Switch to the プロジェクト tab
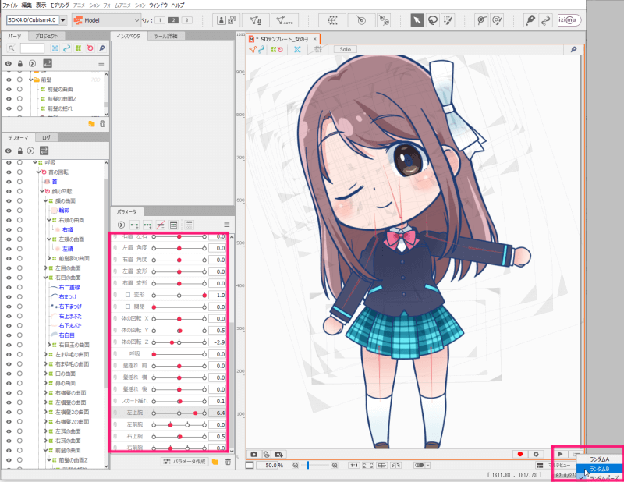Screen dimensions: 624x482 pos(46,36)
